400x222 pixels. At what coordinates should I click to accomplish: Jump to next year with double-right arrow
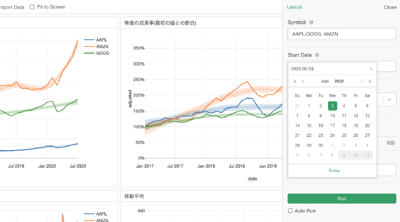tap(370, 81)
